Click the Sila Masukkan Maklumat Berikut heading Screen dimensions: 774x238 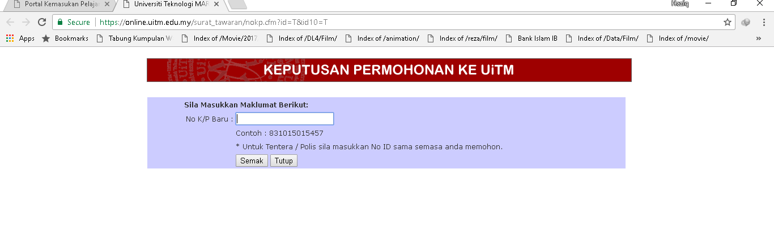[246, 105]
